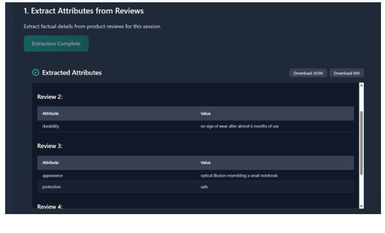Click the checkmark icon beside Extracted Attributes
385x233 pixels.
[36, 73]
